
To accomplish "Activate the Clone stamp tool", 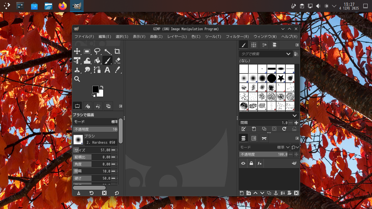I will (x=77, y=70).
